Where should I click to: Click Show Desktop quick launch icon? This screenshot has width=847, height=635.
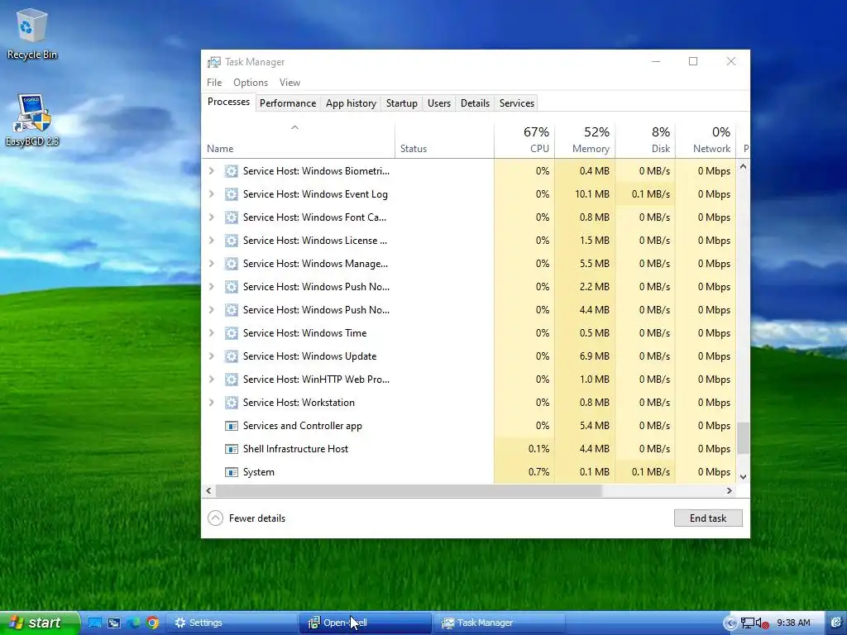(95, 623)
